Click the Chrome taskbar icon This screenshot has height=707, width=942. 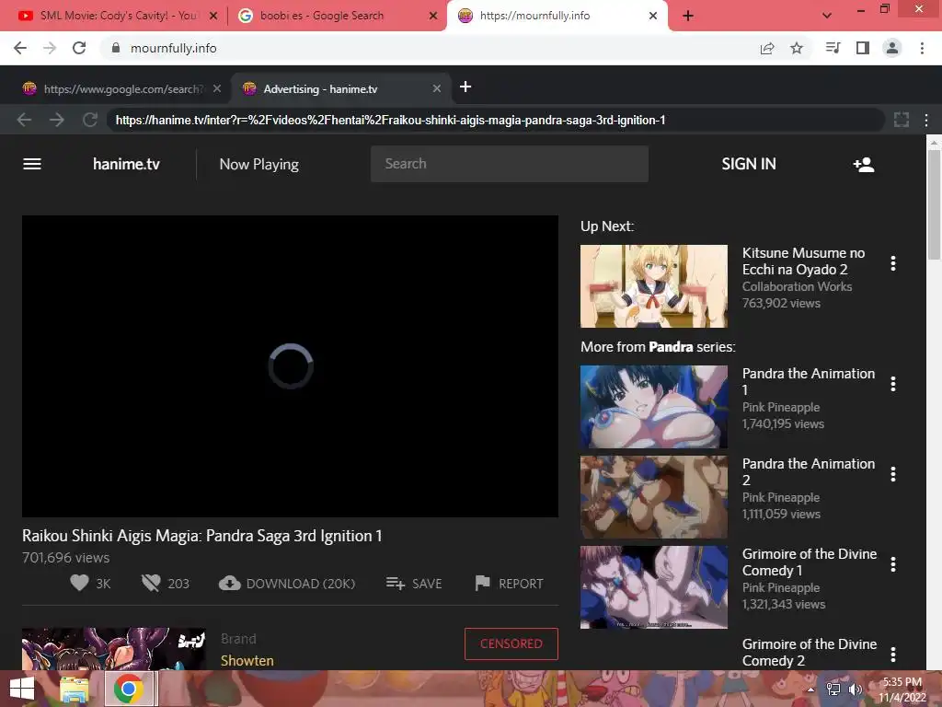click(129, 689)
